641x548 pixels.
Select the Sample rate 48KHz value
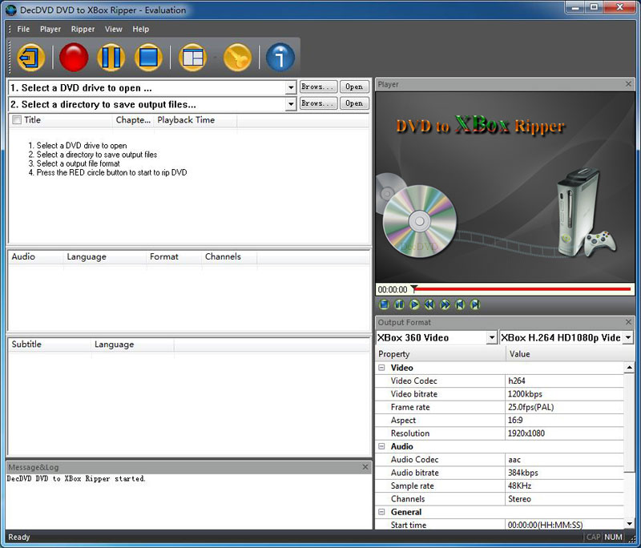tap(564, 486)
